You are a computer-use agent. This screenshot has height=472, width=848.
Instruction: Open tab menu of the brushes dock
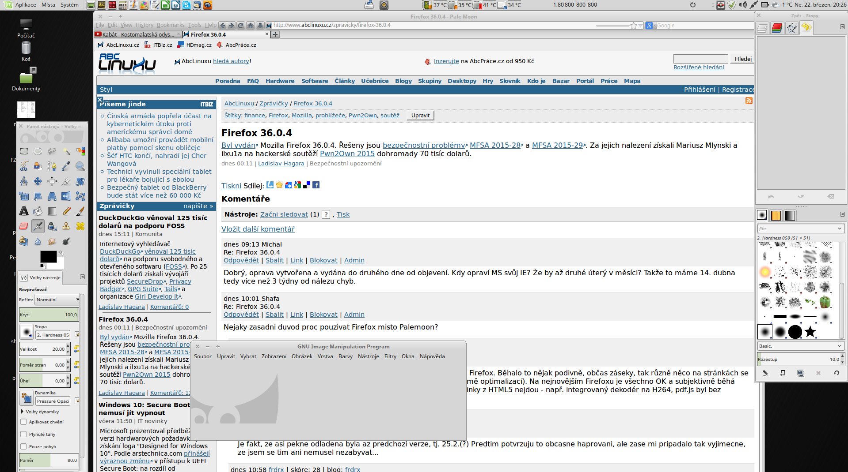(842, 214)
